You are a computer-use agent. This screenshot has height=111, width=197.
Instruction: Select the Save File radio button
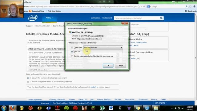pos(72,51)
